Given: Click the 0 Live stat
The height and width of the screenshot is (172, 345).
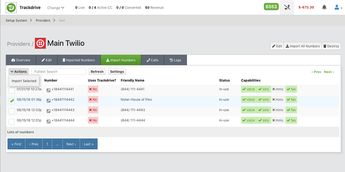Looking at the screenshot, I should (80, 8).
